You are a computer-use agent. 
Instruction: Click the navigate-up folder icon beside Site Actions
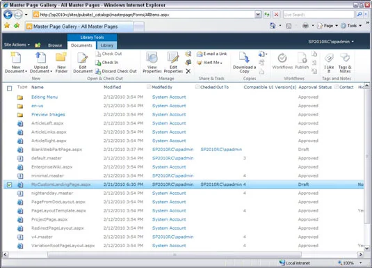[38, 45]
